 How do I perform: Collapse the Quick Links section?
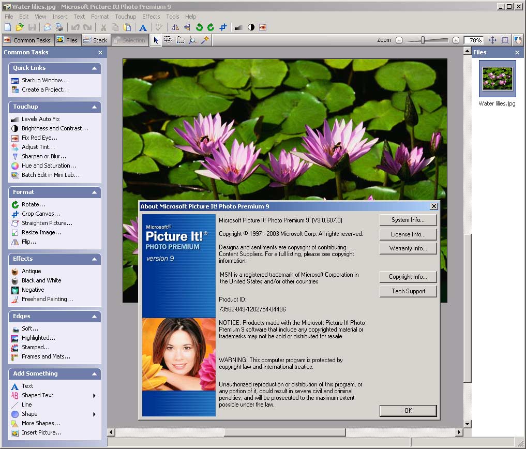[94, 68]
